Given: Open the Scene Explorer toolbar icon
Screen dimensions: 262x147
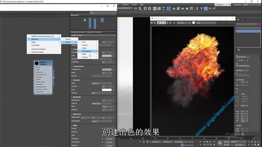Looking at the screenshot, I should (145, 8).
